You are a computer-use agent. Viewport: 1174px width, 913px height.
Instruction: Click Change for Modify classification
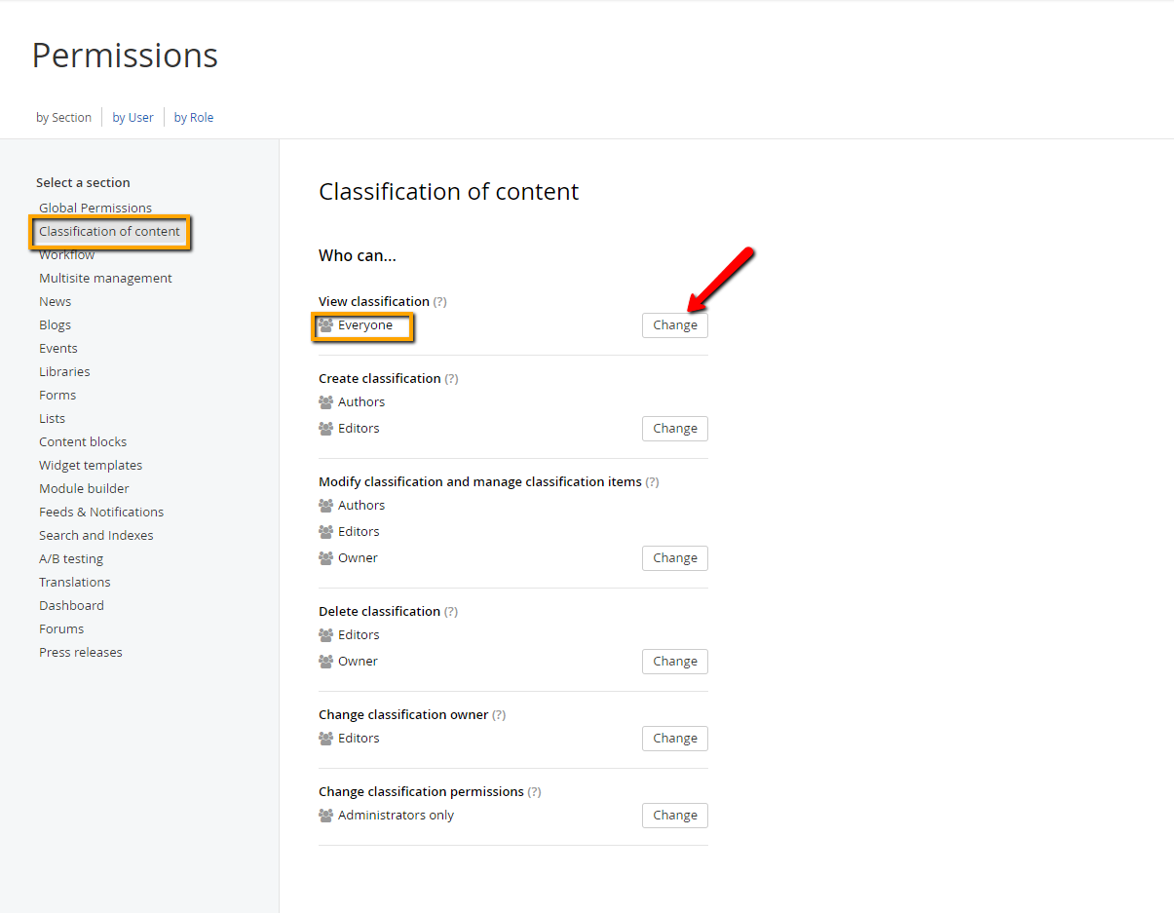tap(675, 558)
